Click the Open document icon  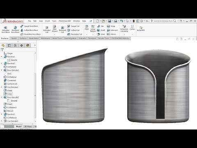[103, 21]
